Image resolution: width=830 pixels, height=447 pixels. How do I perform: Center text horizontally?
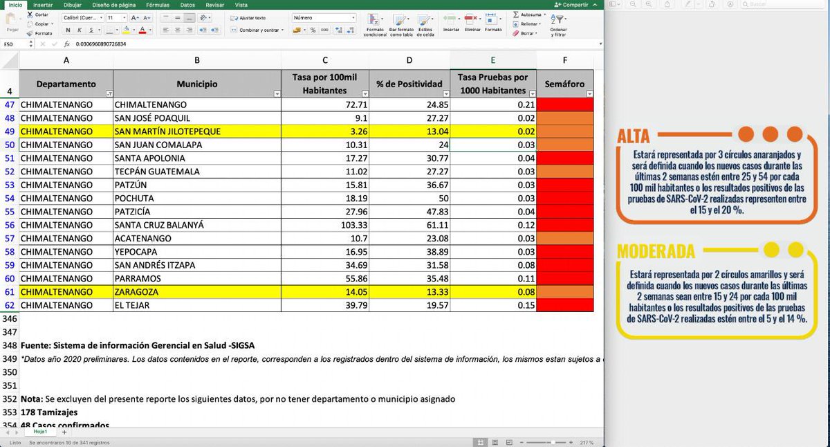pos(178,30)
